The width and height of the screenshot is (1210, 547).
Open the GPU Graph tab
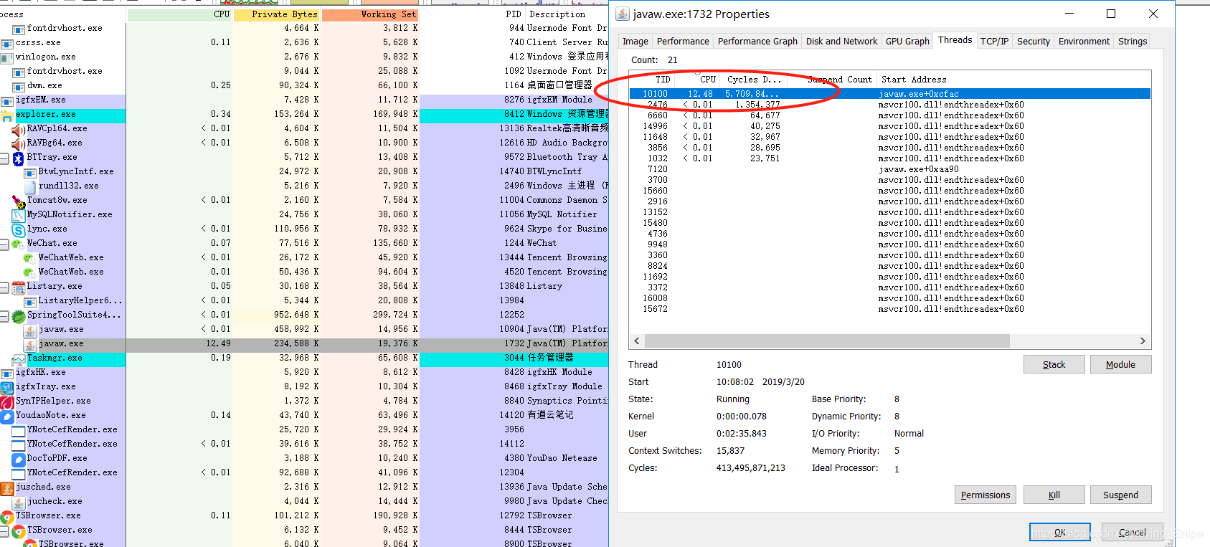907,42
